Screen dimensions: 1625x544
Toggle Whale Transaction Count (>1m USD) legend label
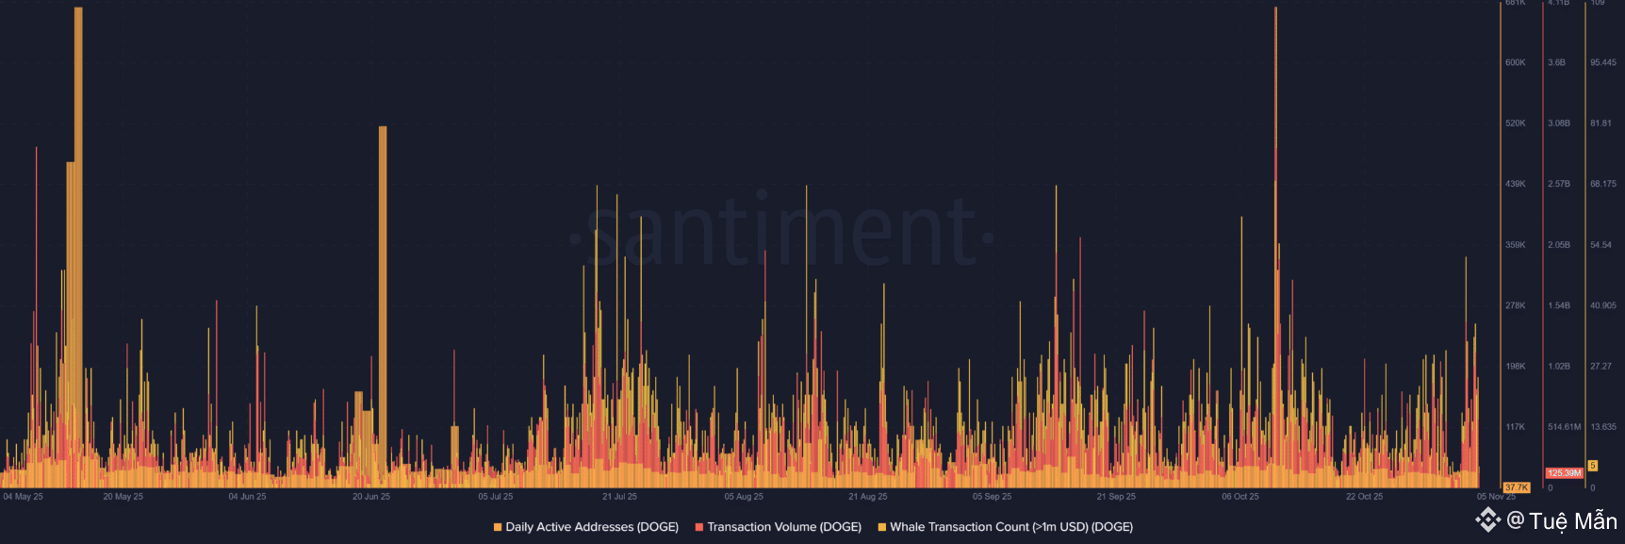pyautogui.click(x=1011, y=527)
